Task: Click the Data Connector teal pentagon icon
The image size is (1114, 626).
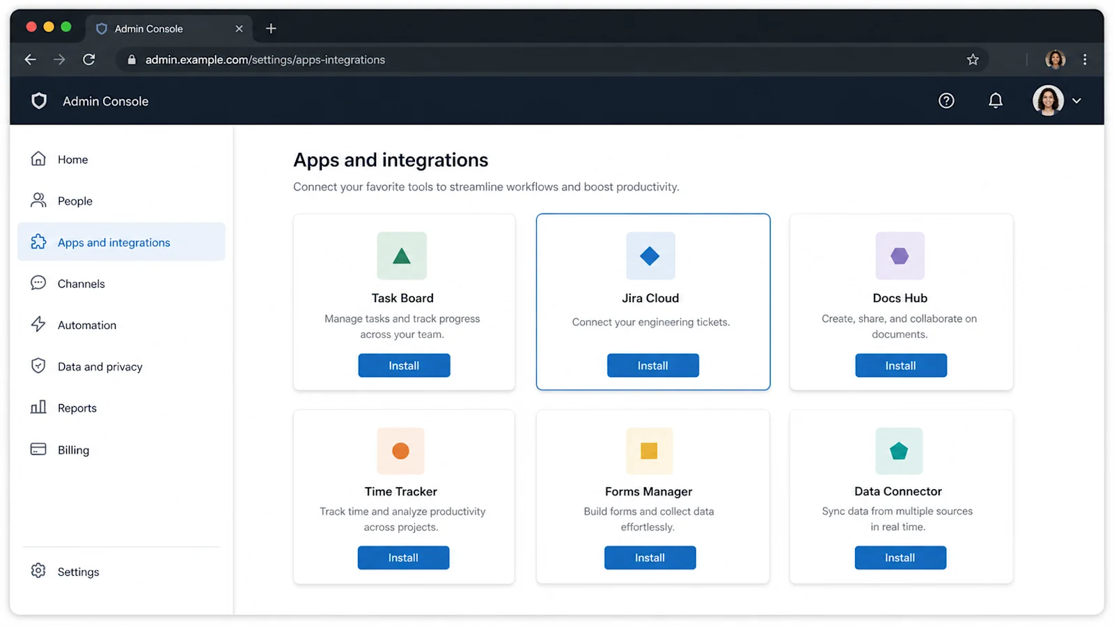Action: pyautogui.click(x=899, y=451)
